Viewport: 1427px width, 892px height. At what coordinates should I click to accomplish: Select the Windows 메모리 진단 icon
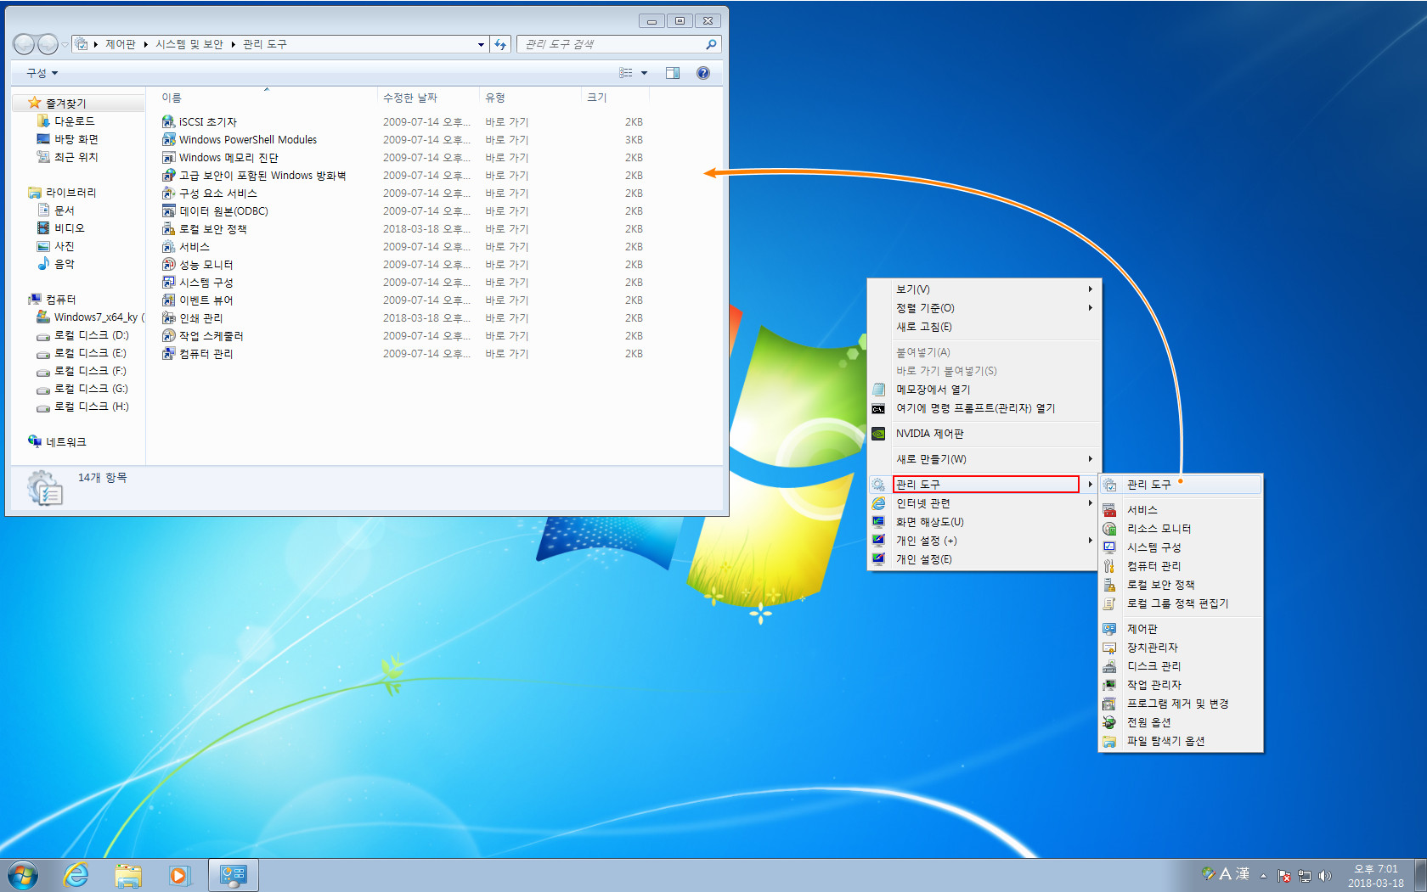click(168, 158)
